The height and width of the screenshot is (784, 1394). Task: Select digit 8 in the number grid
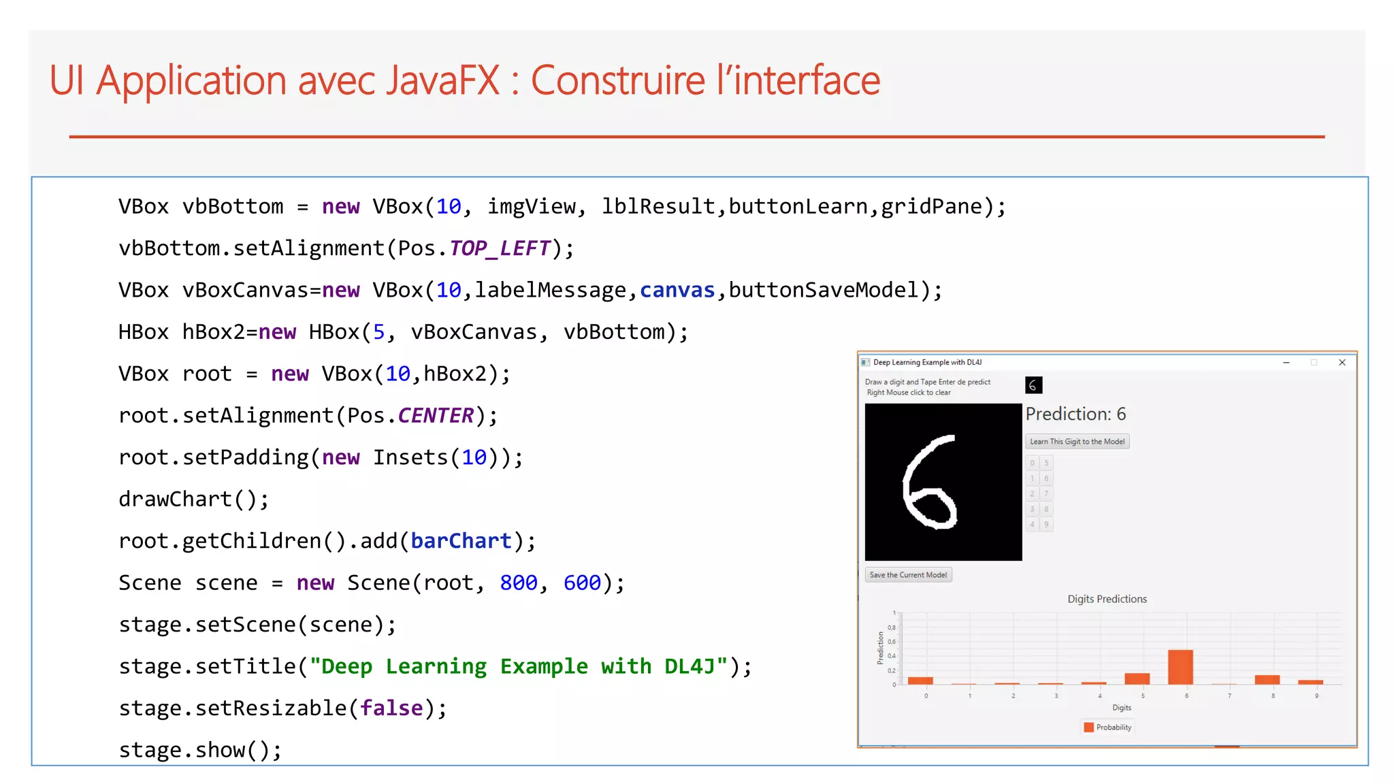point(1046,509)
